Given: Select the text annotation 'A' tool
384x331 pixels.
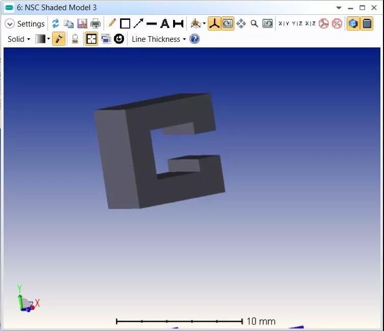Looking at the screenshot, I should click(x=164, y=23).
